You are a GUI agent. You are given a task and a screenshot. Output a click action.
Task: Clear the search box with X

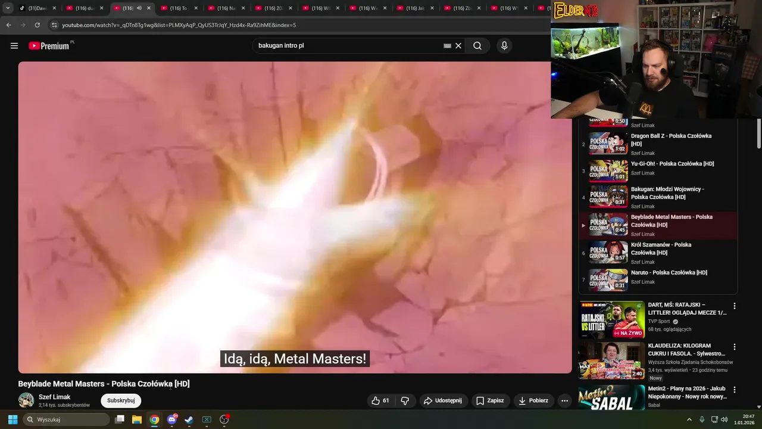click(458, 46)
